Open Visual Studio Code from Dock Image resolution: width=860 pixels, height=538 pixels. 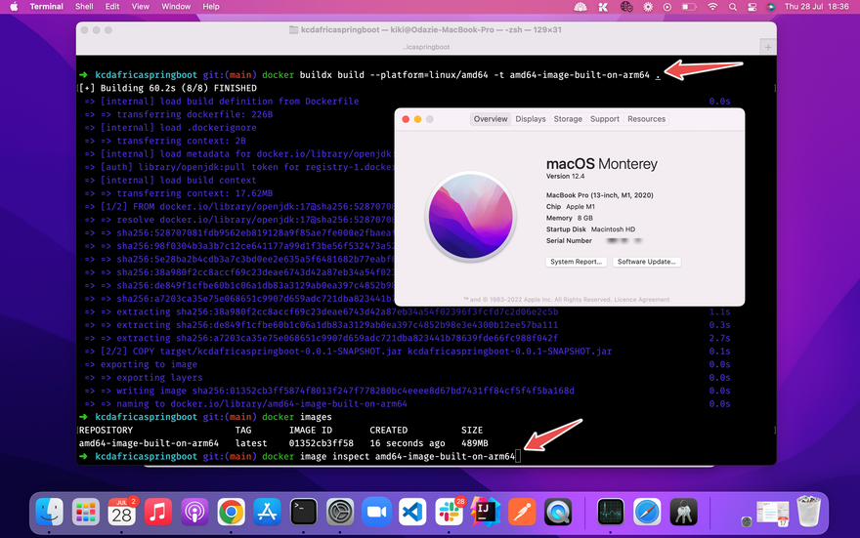412,513
